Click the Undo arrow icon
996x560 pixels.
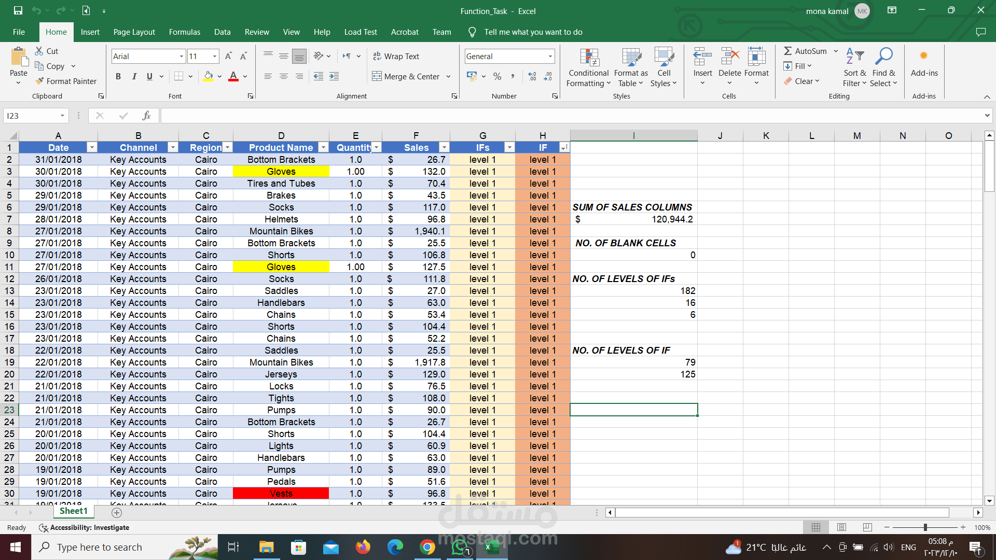click(36, 10)
